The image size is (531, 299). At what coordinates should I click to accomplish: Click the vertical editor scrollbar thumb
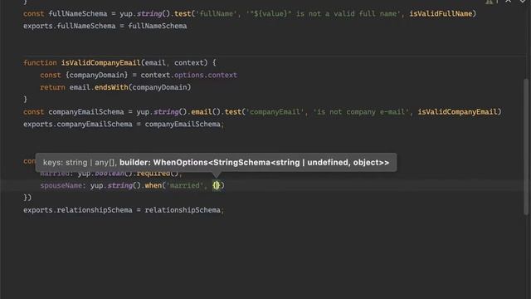pos(526,146)
